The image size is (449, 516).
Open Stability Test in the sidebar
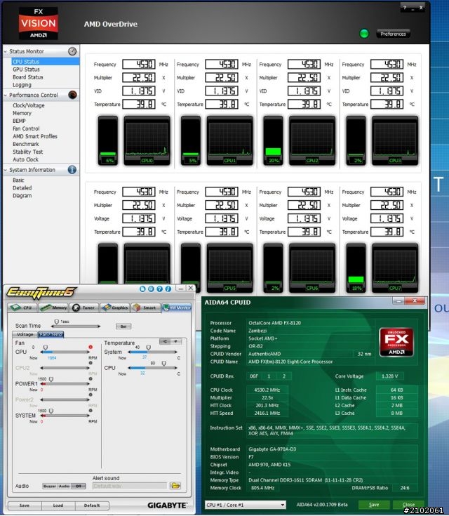tap(27, 152)
